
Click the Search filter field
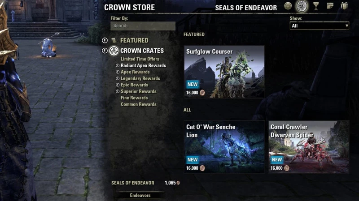point(143,26)
